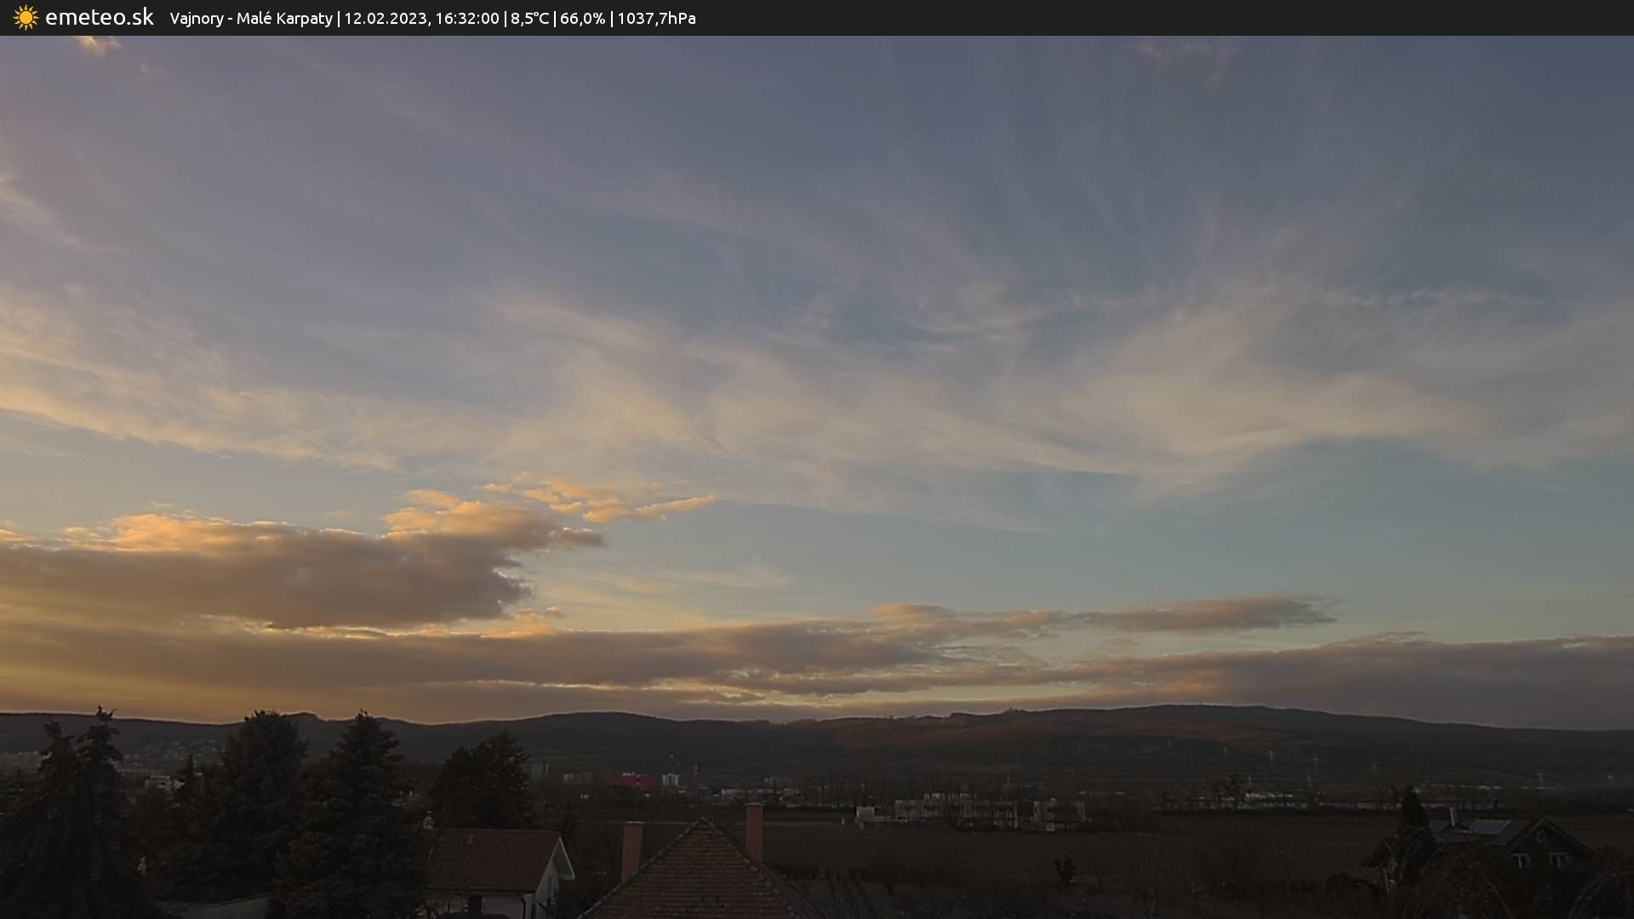Screen dimensions: 1634x919
Task: Click the small cypress tree near the right house
Action: pos(1412,808)
